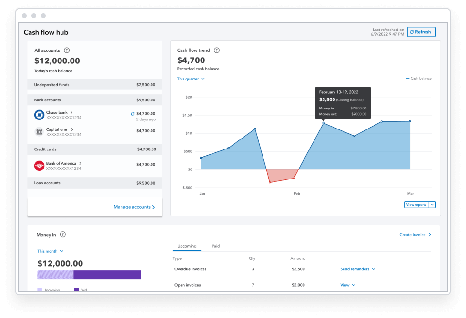The width and height of the screenshot is (466, 318).
Task: Select the leftmost January chart data point
Action: pyautogui.click(x=201, y=158)
